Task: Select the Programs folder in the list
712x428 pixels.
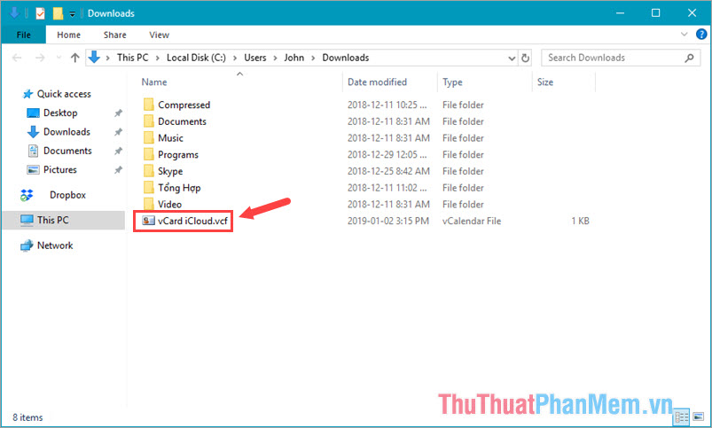Action: (x=178, y=154)
